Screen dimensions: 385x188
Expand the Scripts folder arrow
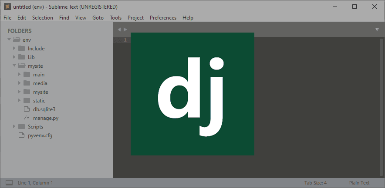coord(14,126)
